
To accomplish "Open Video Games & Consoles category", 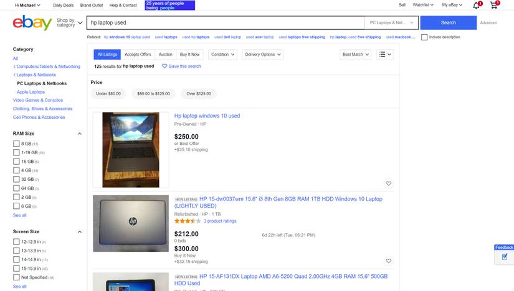I will pyautogui.click(x=38, y=100).
